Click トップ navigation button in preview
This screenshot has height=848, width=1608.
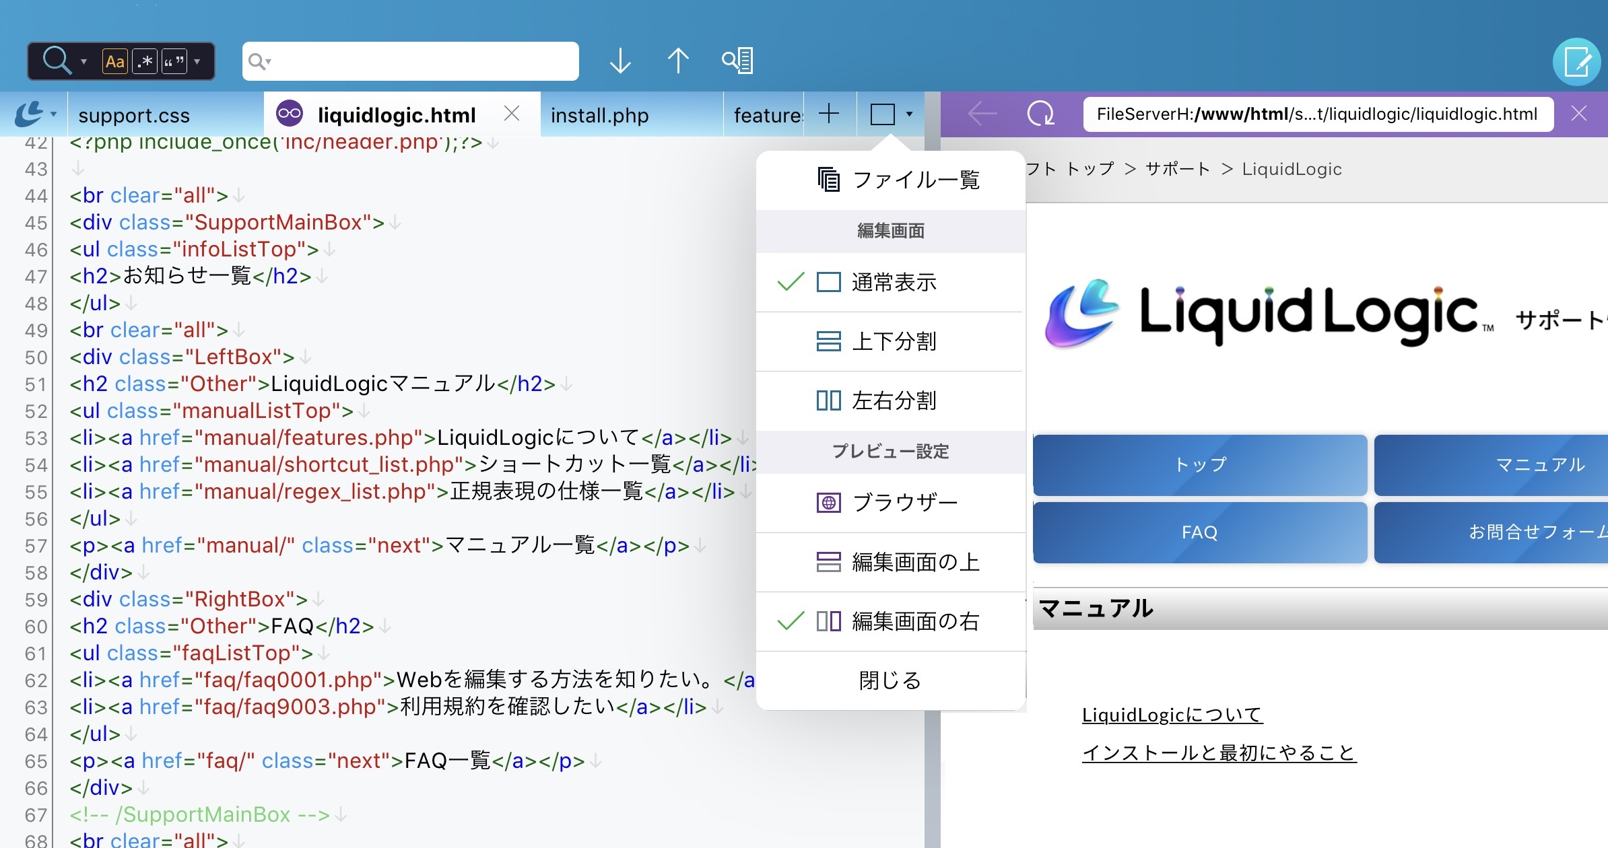coord(1200,464)
